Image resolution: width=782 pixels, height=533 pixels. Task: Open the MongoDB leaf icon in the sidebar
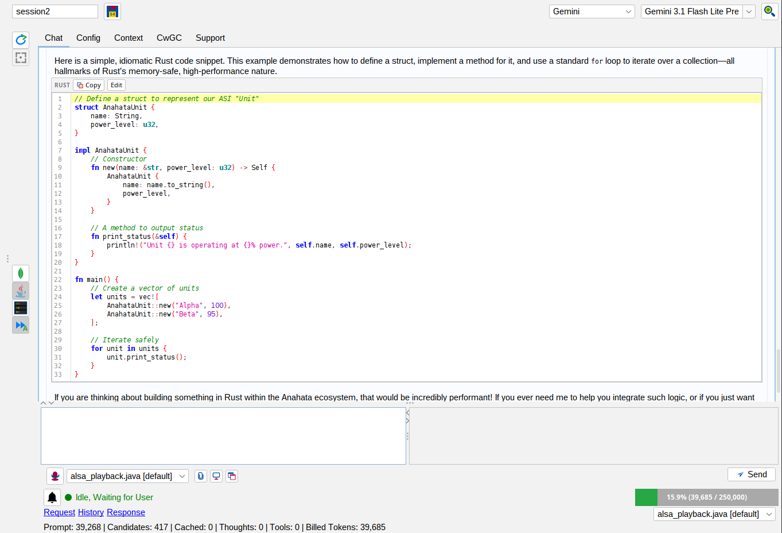[x=21, y=273]
